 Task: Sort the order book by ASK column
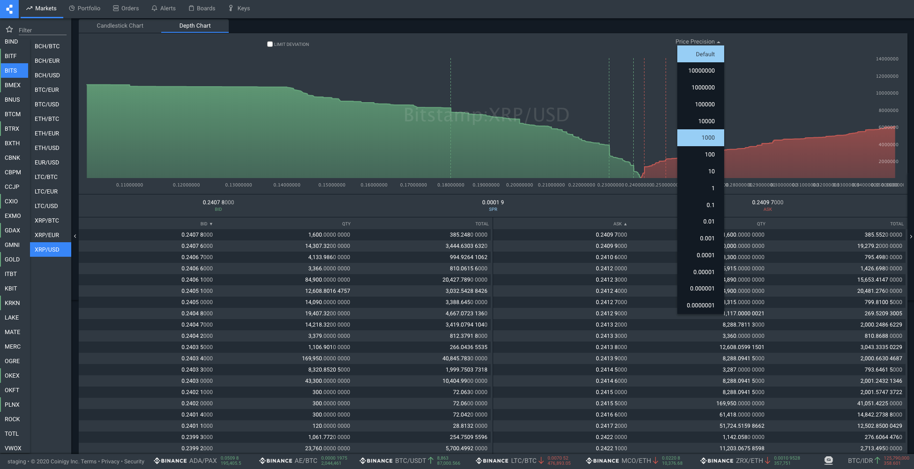pyautogui.click(x=620, y=224)
